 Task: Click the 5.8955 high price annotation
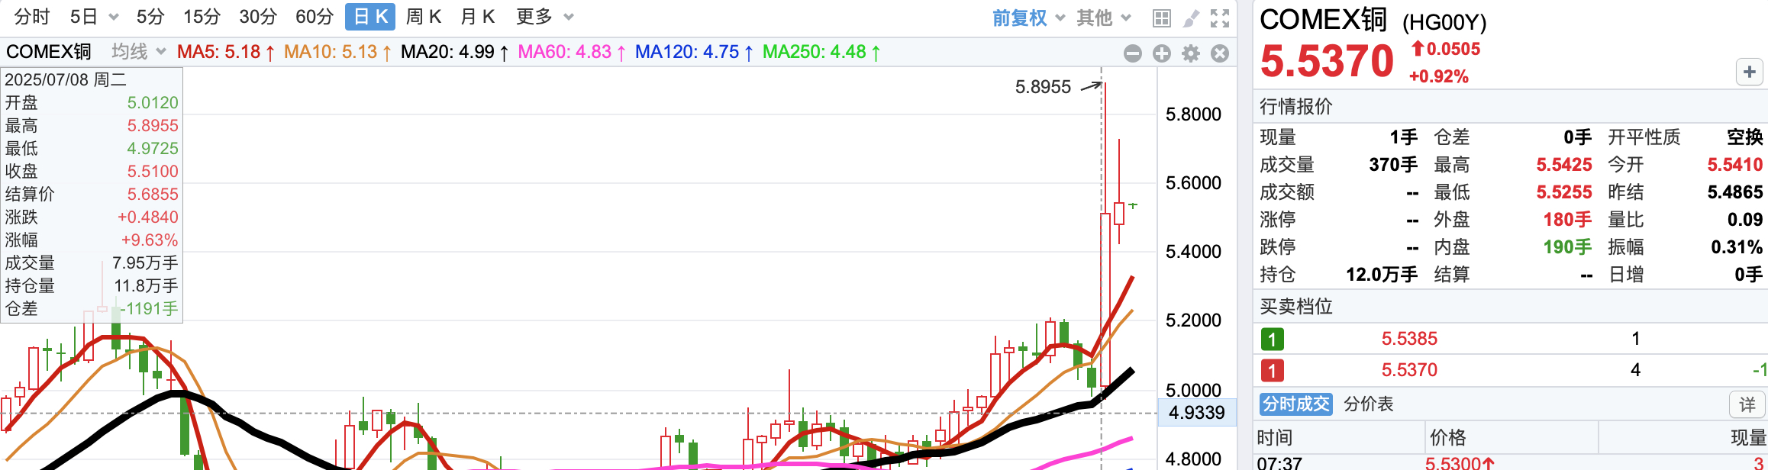1043,87
